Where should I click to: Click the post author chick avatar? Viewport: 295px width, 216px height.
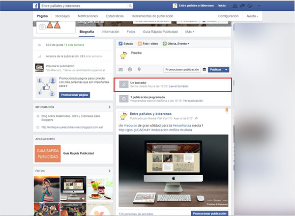pyautogui.click(x=123, y=116)
